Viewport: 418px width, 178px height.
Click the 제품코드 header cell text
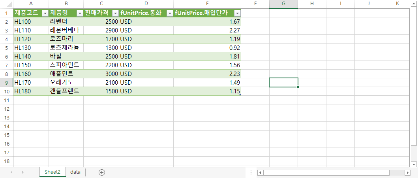[26, 13]
